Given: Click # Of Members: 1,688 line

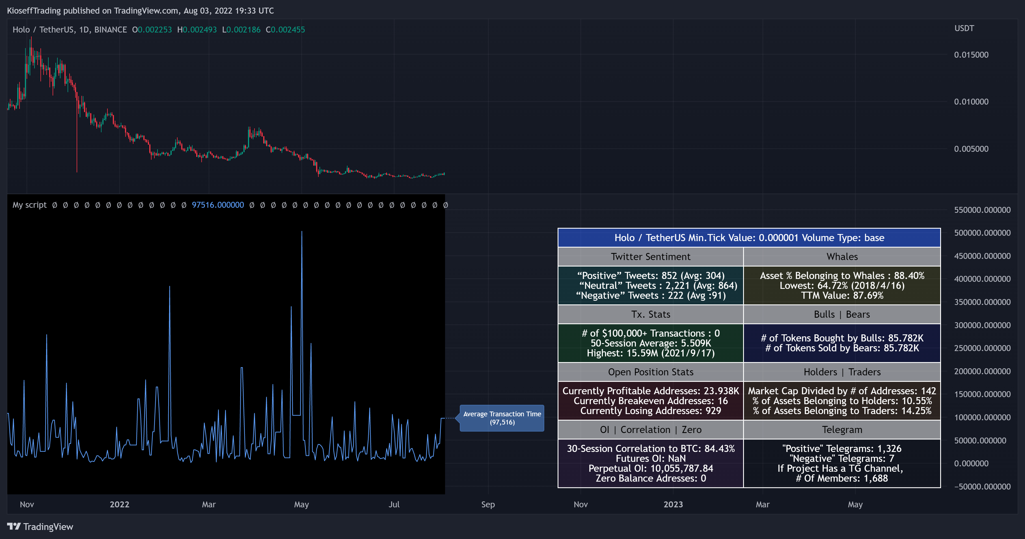Looking at the screenshot, I should tap(842, 479).
